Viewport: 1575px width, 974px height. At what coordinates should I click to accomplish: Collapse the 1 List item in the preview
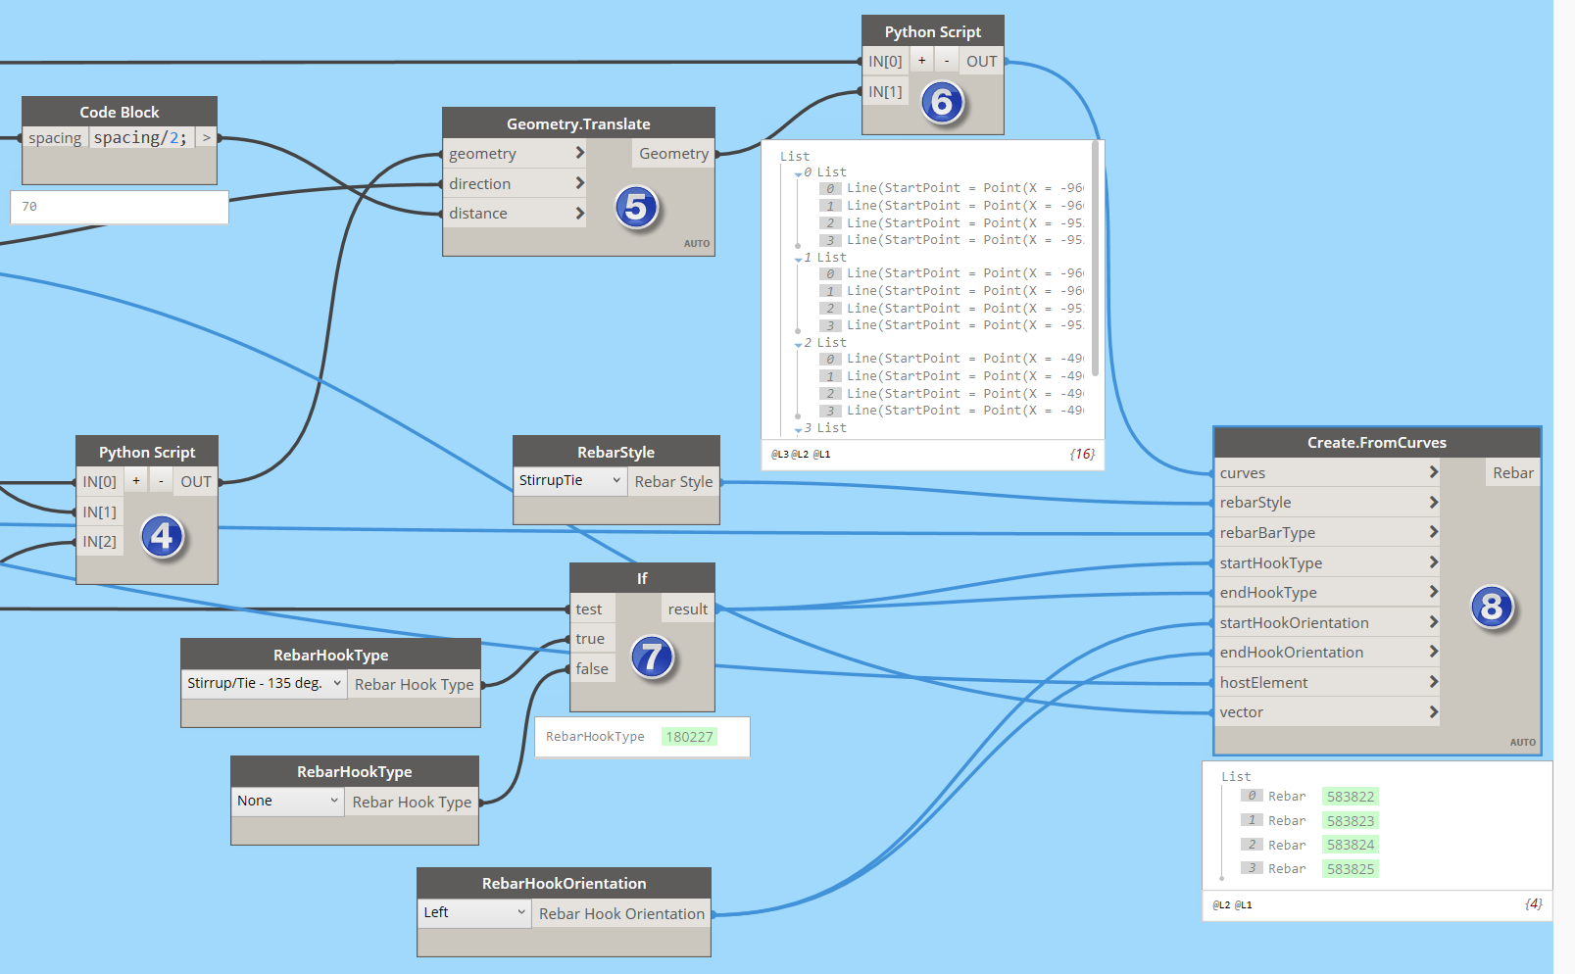point(798,259)
